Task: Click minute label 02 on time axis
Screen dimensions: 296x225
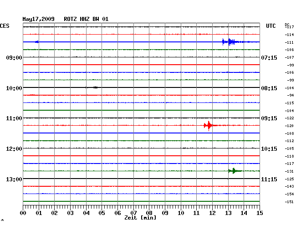Action: pyautogui.click(x=54, y=213)
